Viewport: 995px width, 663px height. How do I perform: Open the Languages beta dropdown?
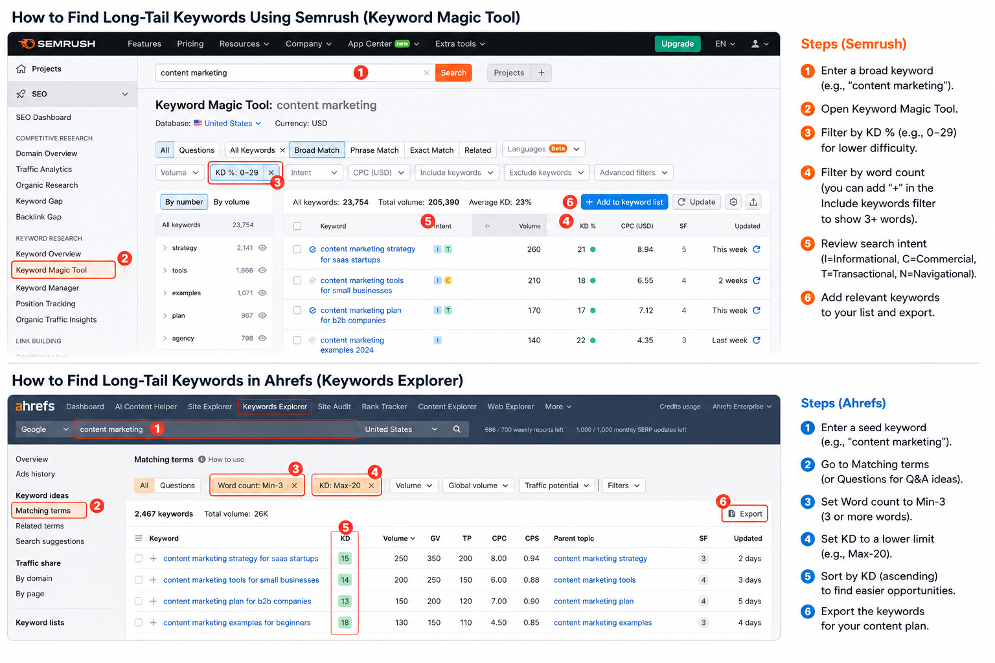pyautogui.click(x=543, y=149)
